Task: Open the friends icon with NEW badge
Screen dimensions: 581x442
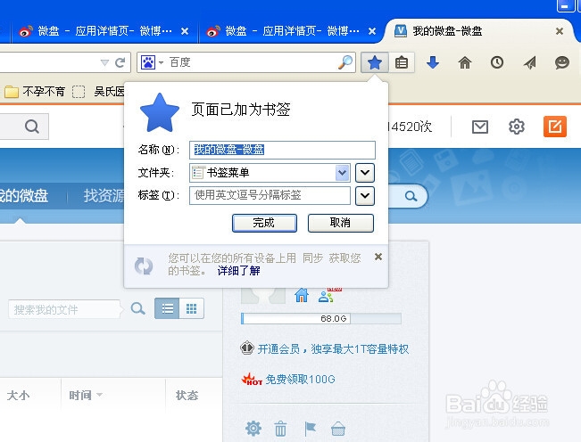Action: coord(328,296)
